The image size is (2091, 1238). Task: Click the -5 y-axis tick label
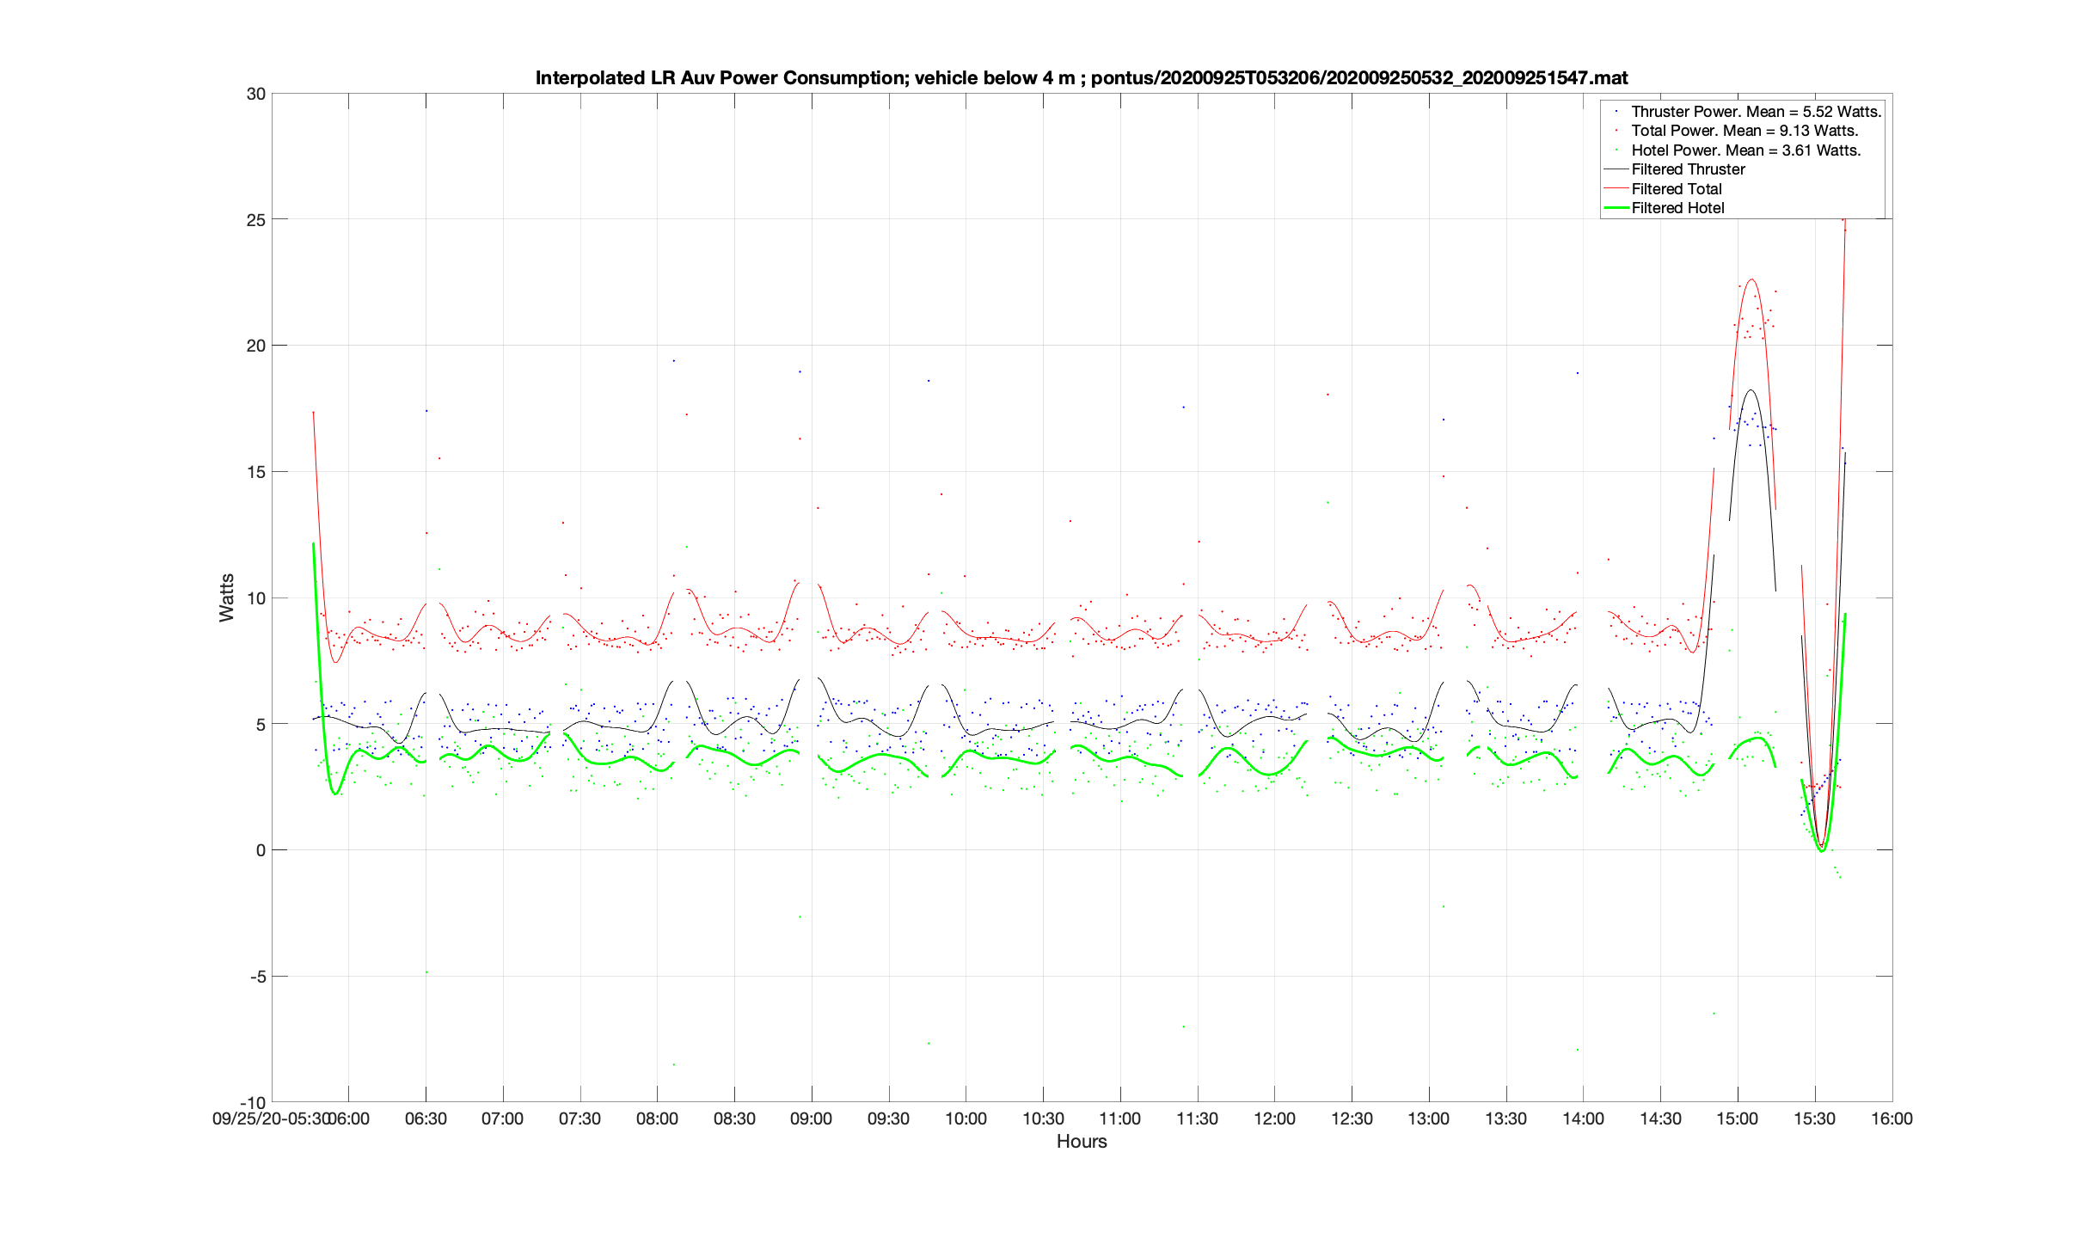click(x=257, y=977)
